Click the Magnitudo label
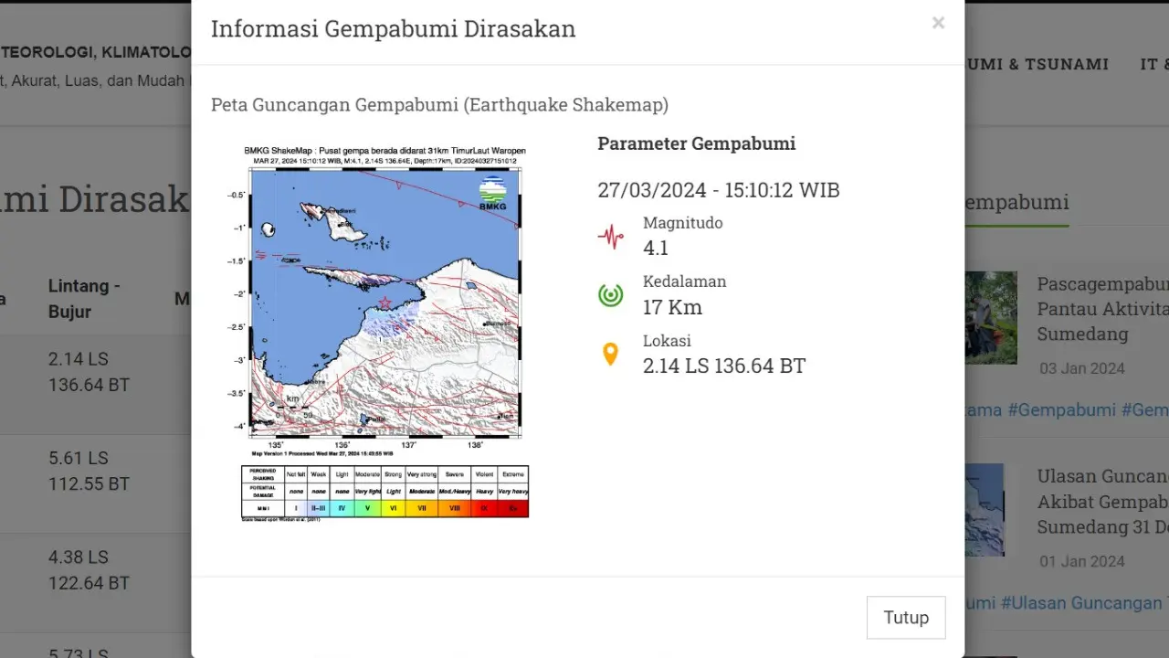Viewport: 1169px width, 658px height. (683, 223)
